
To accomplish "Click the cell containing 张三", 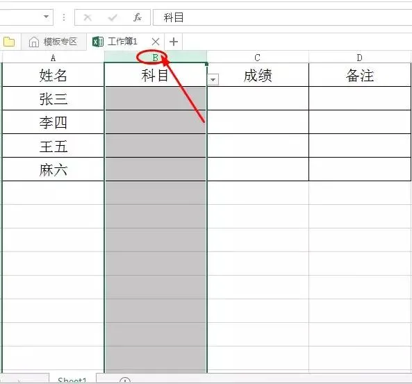I will 53,99.
